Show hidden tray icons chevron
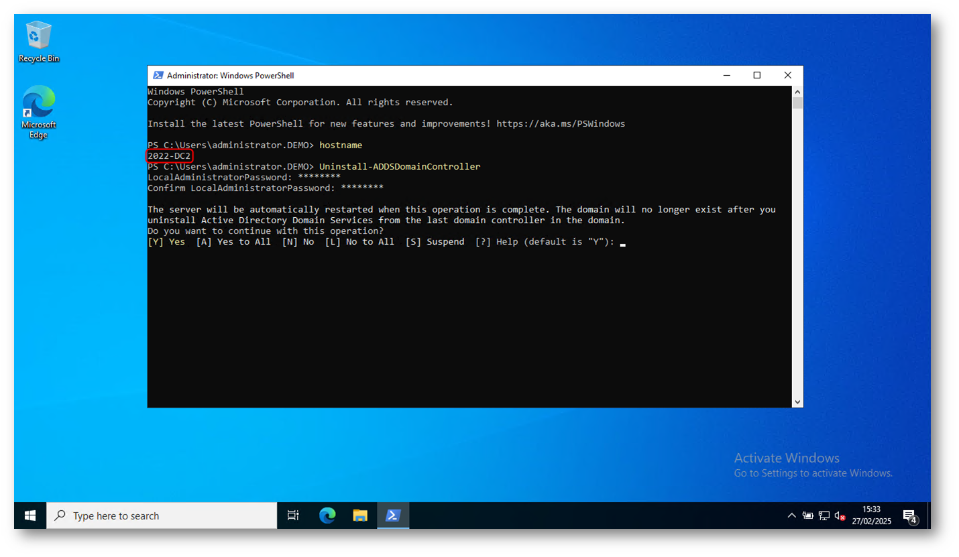 791,515
